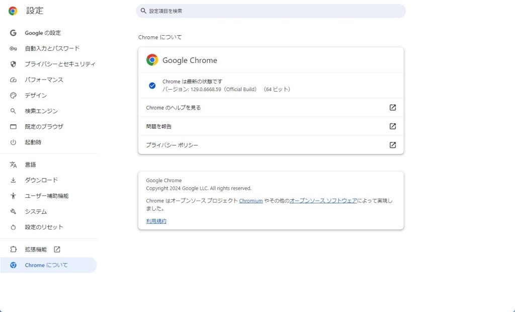Click the パフォーマンス speedometer icon

point(14,80)
